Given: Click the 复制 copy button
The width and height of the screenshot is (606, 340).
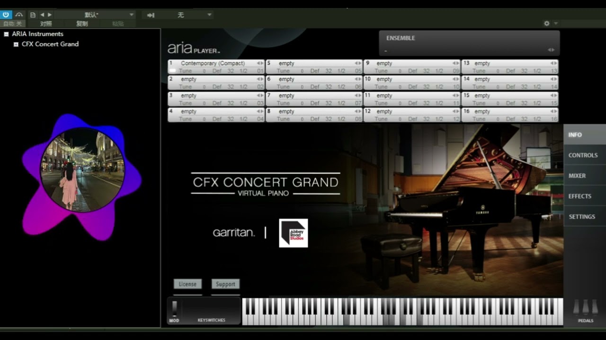Looking at the screenshot, I should (82, 24).
